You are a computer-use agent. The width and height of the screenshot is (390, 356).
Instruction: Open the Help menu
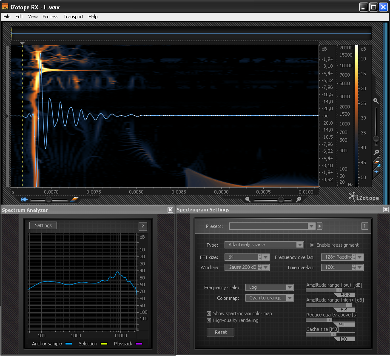pyautogui.click(x=93, y=17)
